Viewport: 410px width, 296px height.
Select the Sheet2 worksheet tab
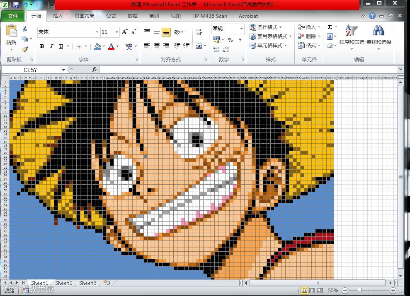click(63, 283)
